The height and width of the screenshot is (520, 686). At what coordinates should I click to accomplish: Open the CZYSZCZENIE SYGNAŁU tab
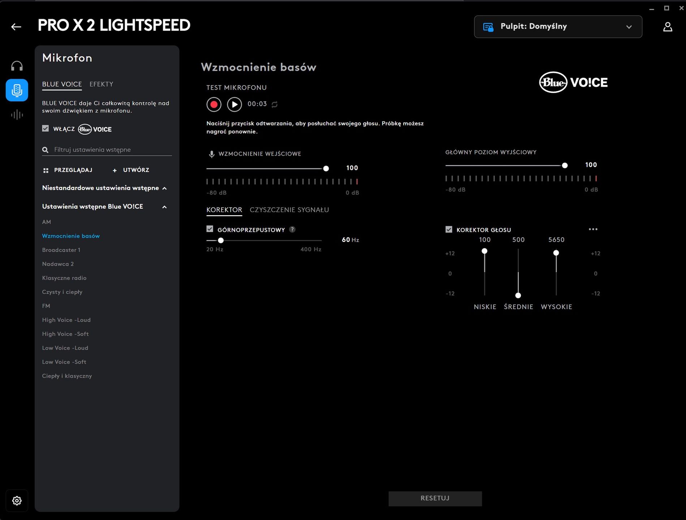click(x=290, y=210)
